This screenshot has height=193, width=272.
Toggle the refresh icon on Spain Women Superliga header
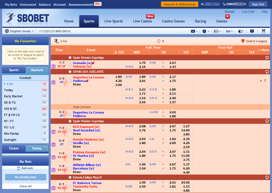[267, 58]
